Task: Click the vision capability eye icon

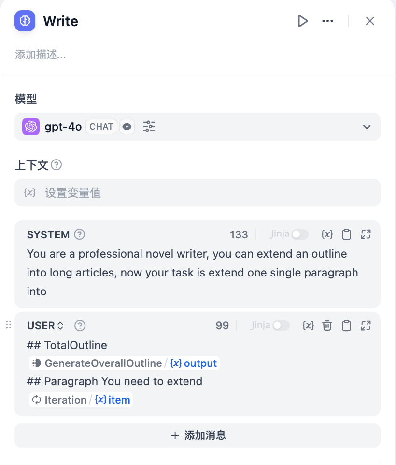Action: [127, 126]
